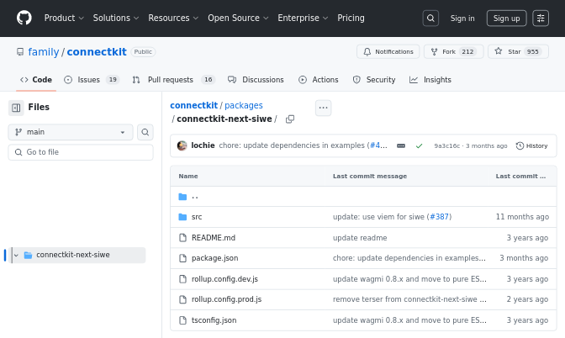Open lochie's avatar image

coord(182,145)
